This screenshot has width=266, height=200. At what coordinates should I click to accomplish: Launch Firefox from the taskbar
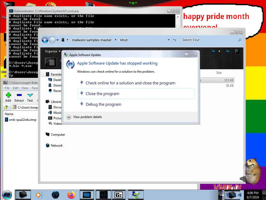[x=71, y=195]
